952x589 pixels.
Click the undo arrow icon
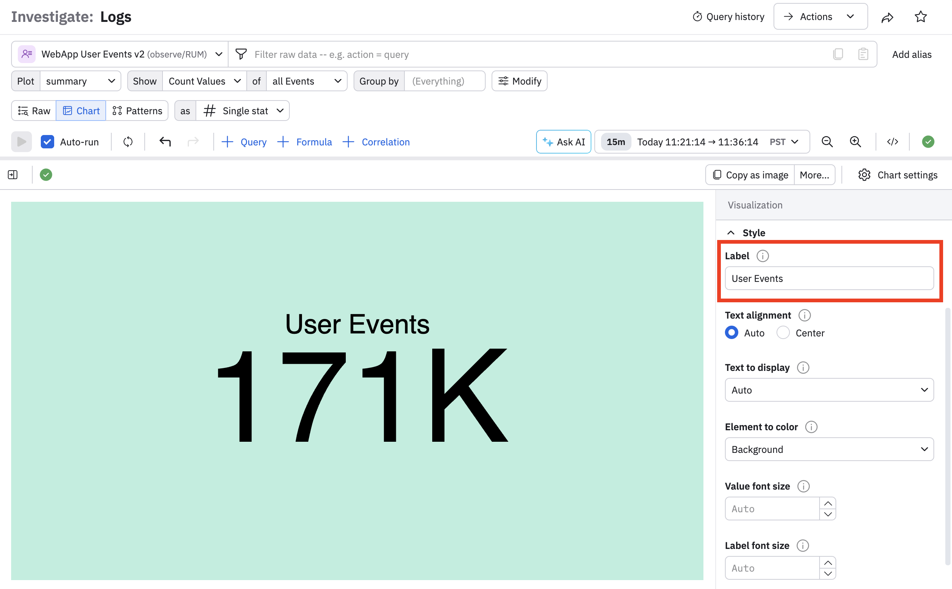(165, 142)
